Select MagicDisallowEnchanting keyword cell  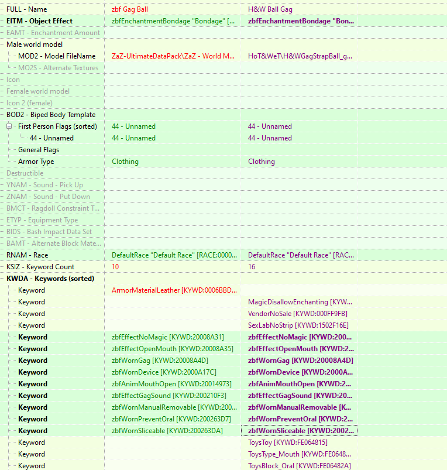(x=300, y=302)
